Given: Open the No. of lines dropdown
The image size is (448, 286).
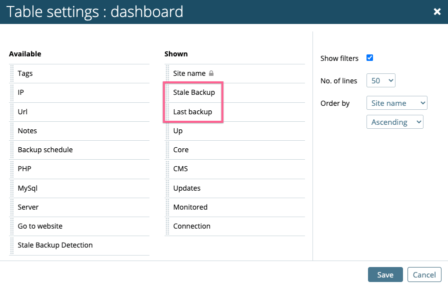Looking at the screenshot, I should click(381, 80).
